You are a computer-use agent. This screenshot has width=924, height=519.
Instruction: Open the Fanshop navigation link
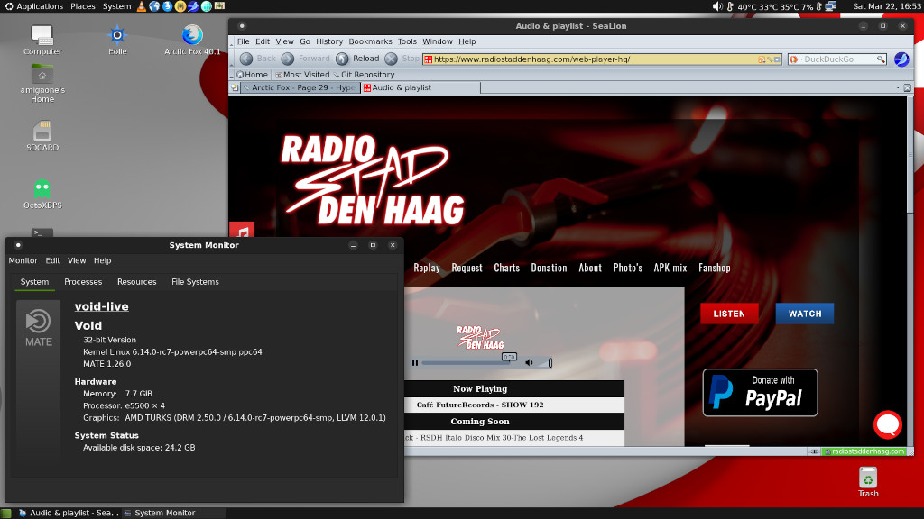click(715, 268)
